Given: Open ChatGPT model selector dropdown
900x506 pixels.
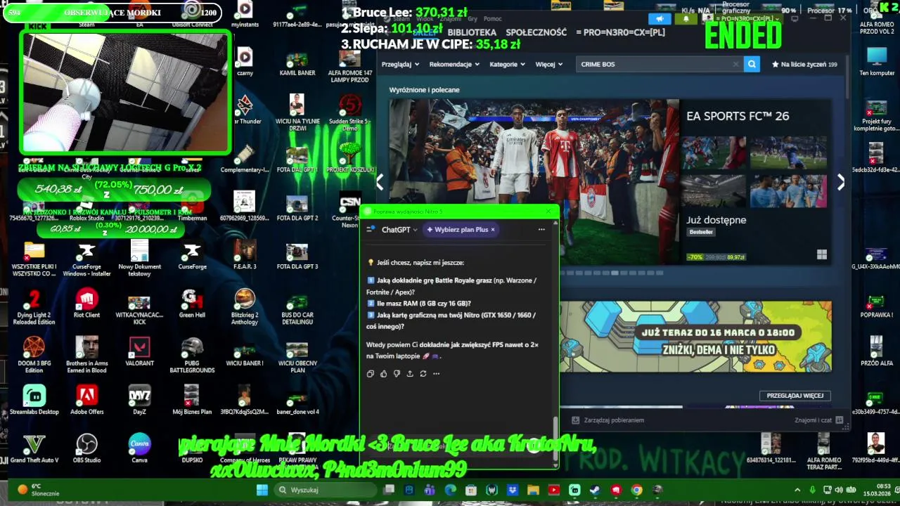Looking at the screenshot, I should tap(399, 229).
